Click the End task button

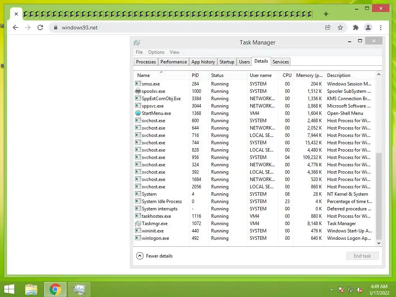[362, 256]
